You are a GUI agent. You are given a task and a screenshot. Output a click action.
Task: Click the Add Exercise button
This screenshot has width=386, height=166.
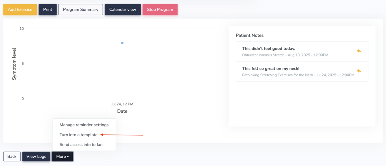pyautogui.click(x=20, y=9)
